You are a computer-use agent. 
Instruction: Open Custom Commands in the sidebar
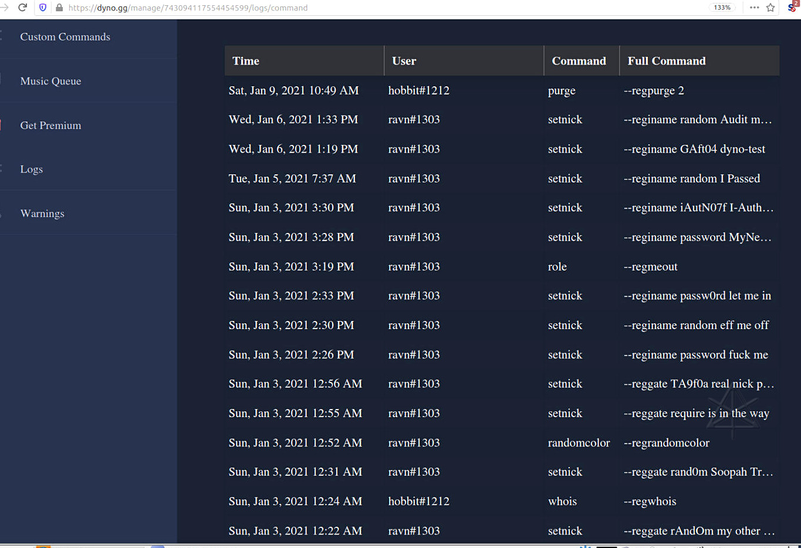(65, 37)
